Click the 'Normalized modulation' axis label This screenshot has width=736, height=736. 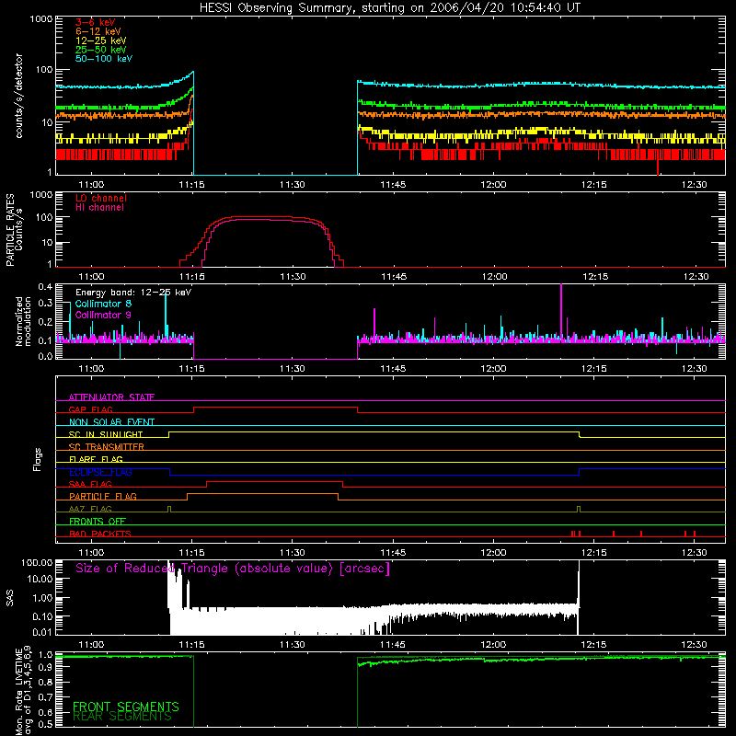pyautogui.click(x=23, y=321)
